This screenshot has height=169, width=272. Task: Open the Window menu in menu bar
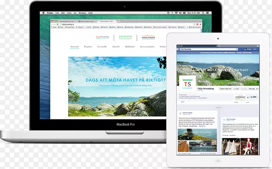click(82, 13)
